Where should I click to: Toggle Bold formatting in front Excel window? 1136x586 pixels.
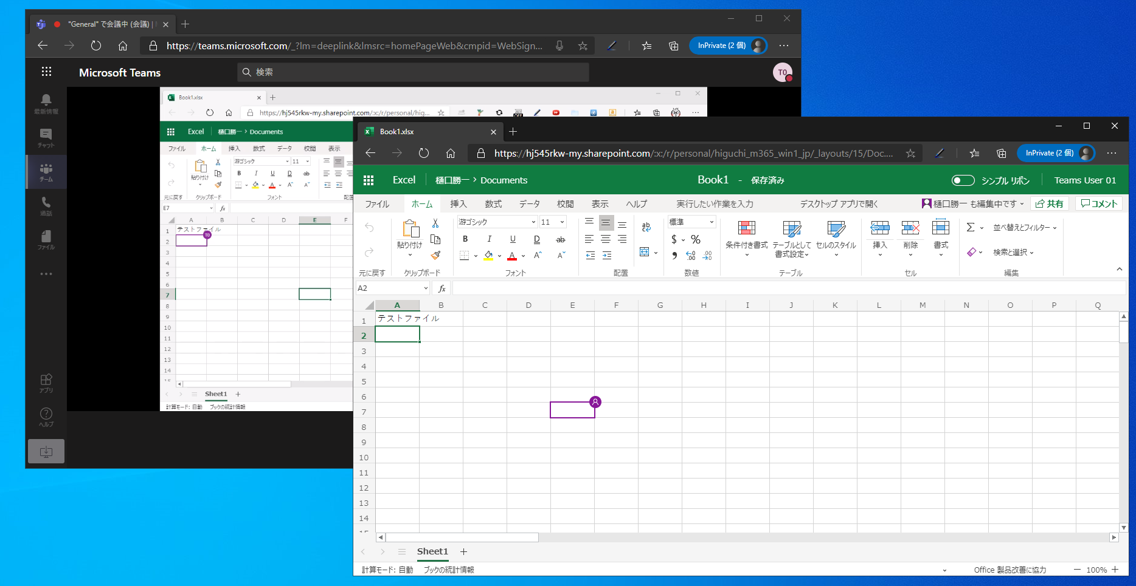pyautogui.click(x=465, y=239)
